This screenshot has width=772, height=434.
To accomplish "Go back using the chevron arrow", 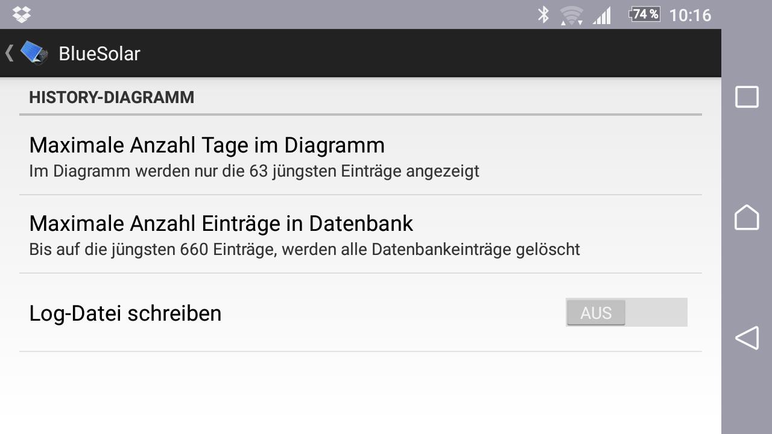I will click(x=9, y=53).
